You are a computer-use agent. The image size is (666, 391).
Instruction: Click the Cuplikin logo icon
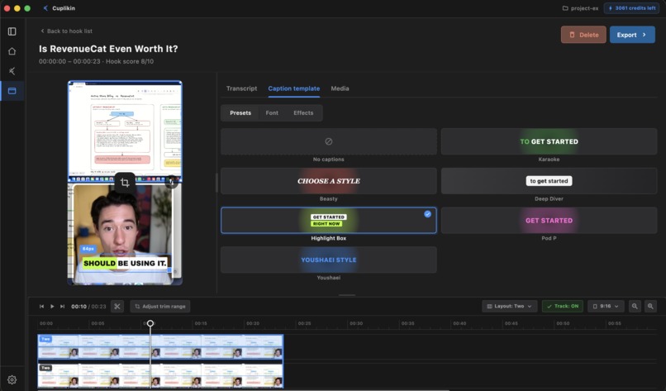pos(45,8)
